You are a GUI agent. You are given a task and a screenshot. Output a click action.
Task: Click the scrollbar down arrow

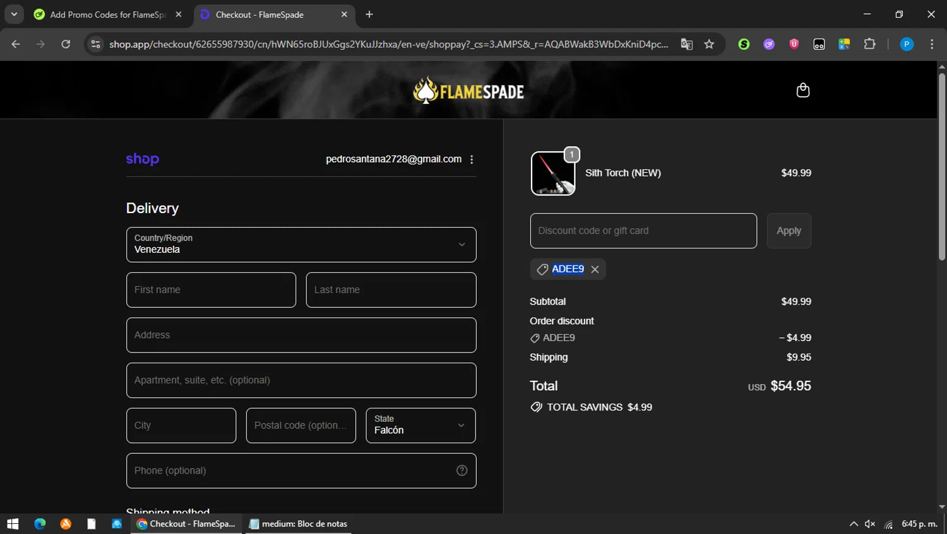tap(942, 507)
